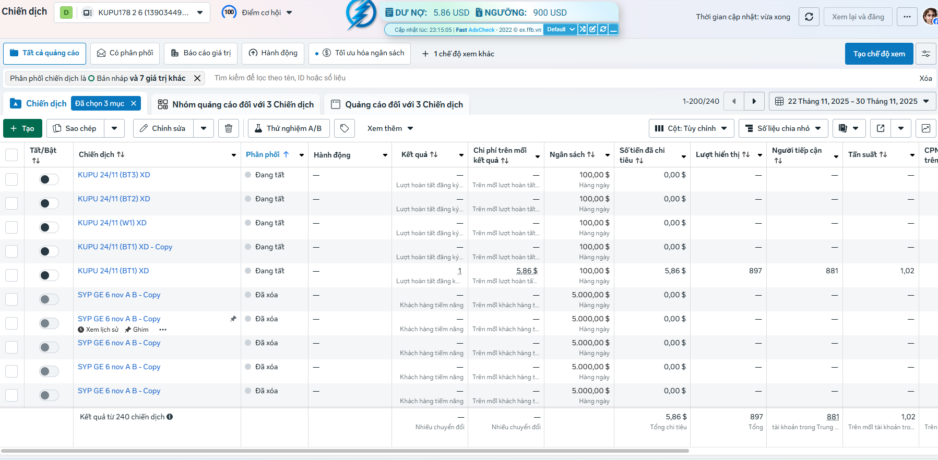Expand the Chỉnh sửa dropdown arrow
The image size is (938, 460).
(x=204, y=128)
